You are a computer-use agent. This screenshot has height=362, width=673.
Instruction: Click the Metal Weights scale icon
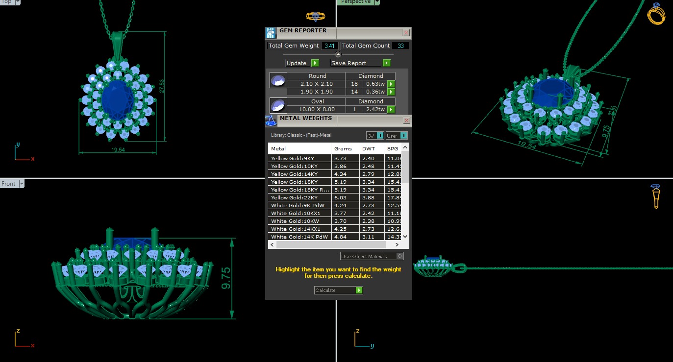(x=271, y=121)
